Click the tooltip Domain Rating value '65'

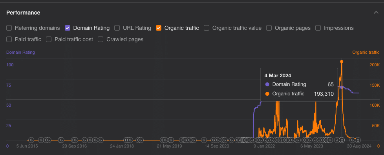(x=331, y=84)
